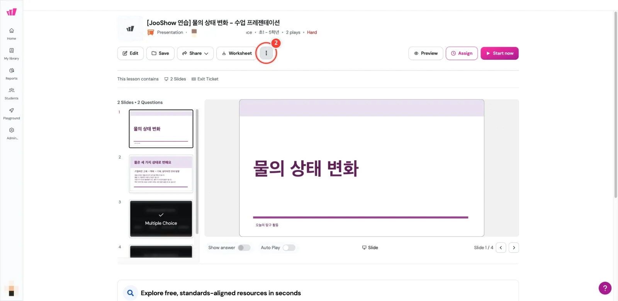The image size is (618, 301).
Task: Click the Slide 1 / 4 counter
Action: 484,247
